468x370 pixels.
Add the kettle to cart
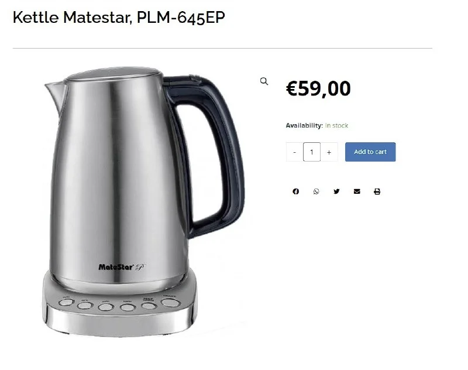point(370,152)
